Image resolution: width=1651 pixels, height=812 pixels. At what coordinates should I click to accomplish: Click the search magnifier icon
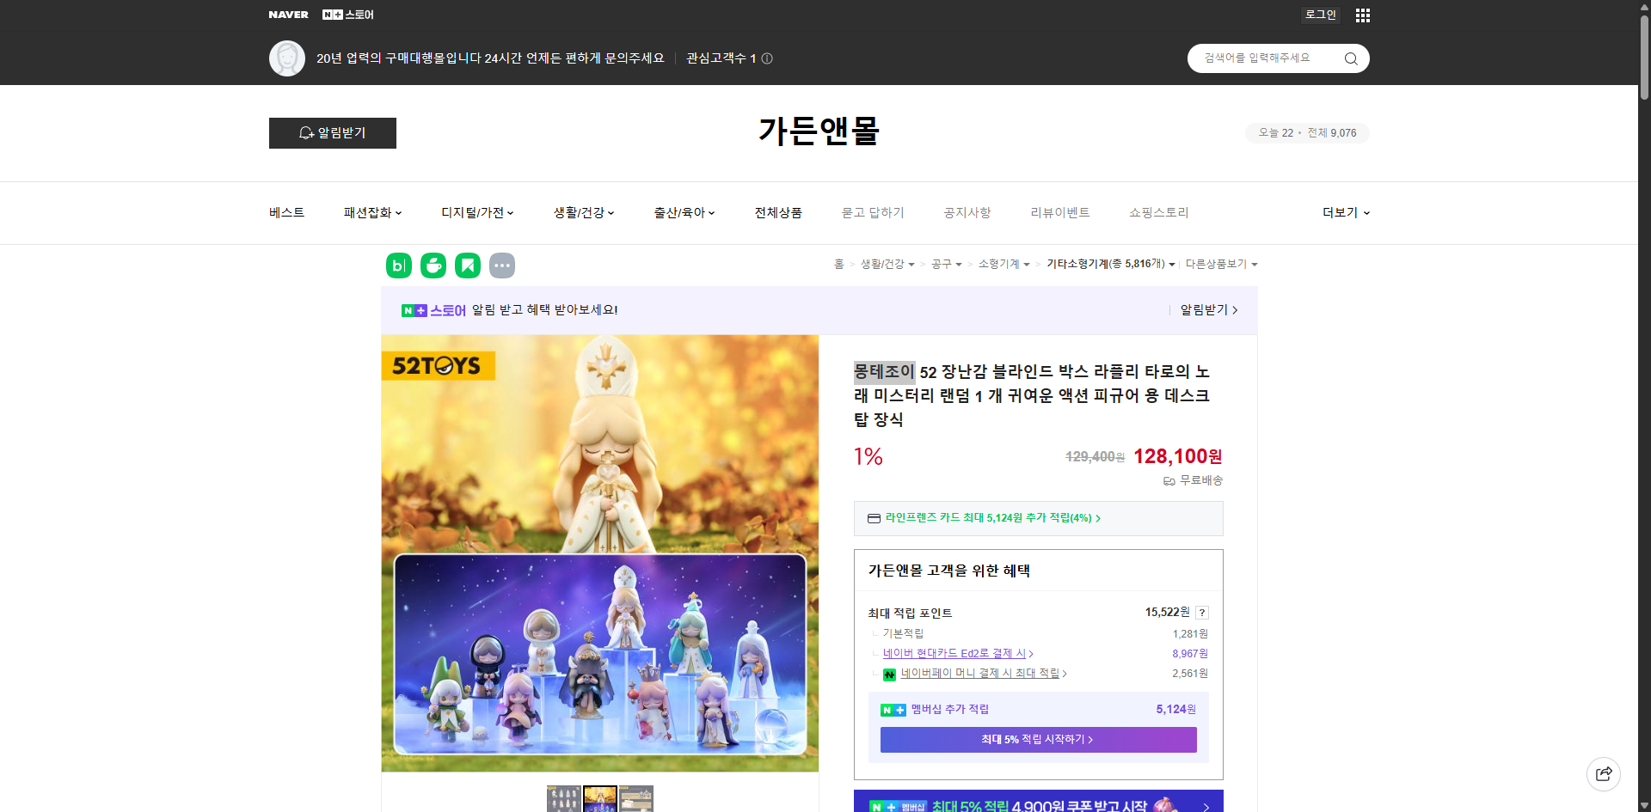tap(1350, 58)
